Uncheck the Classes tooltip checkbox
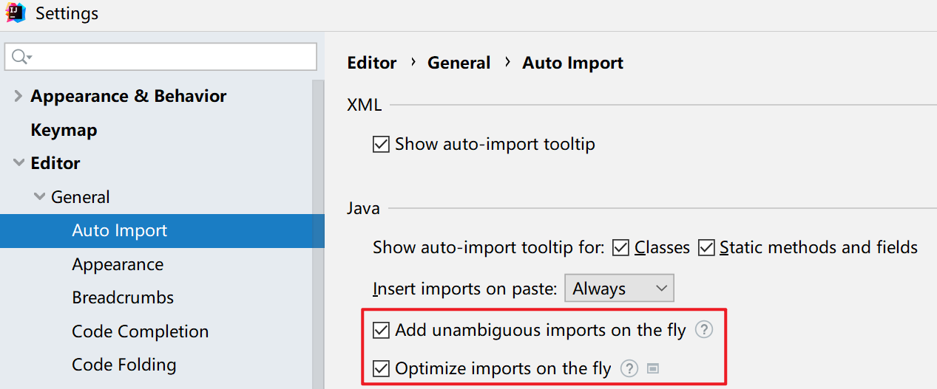This screenshot has width=937, height=389. [621, 248]
